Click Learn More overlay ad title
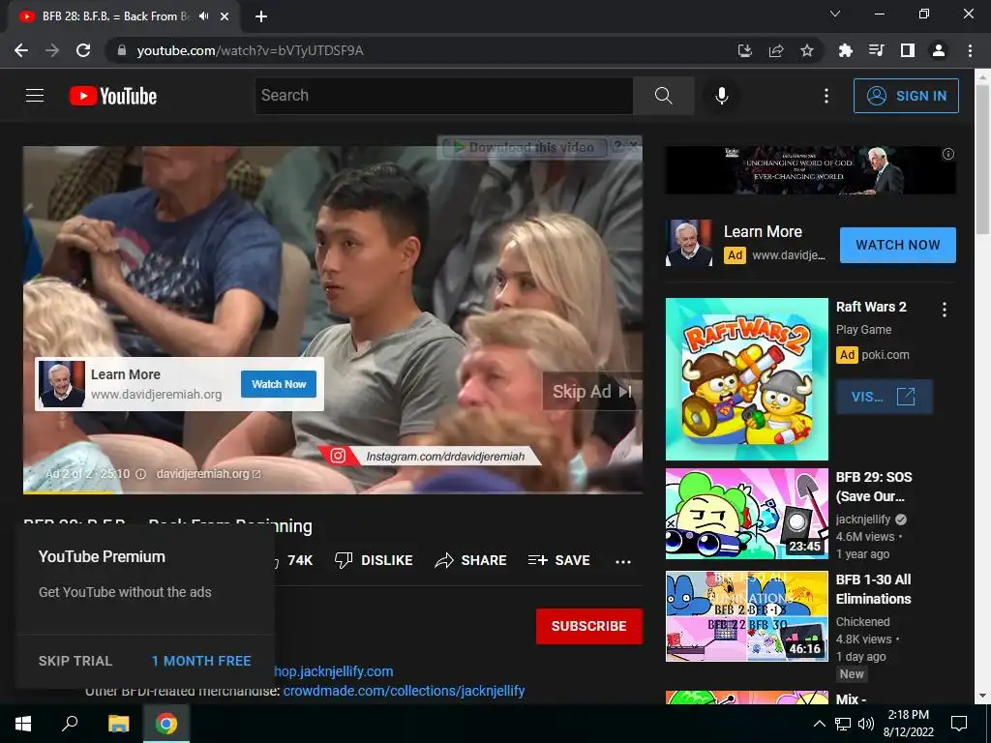Viewport: 991px width, 743px height. [x=125, y=374]
